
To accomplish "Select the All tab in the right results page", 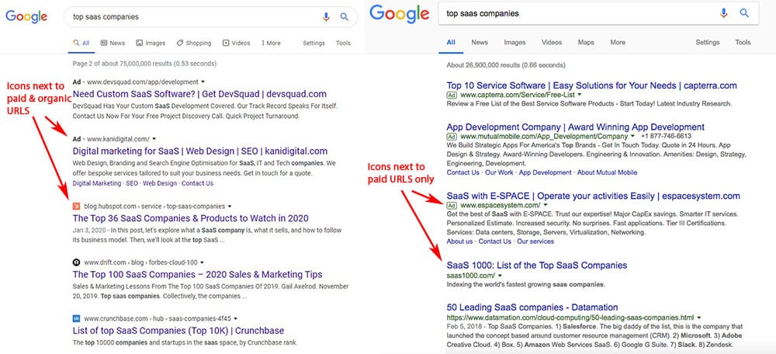I will coord(451,43).
